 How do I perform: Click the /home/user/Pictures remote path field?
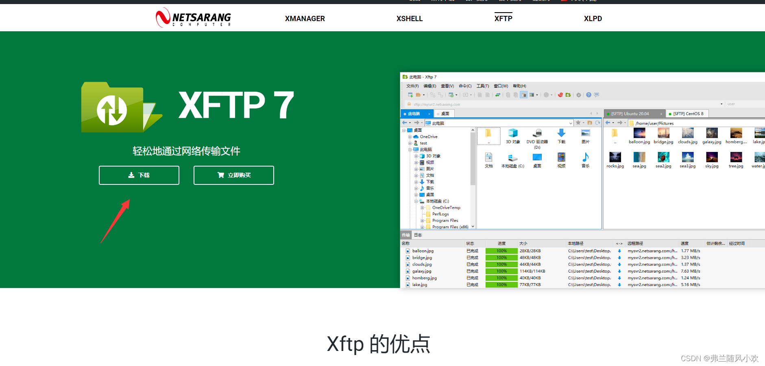point(697,123)
